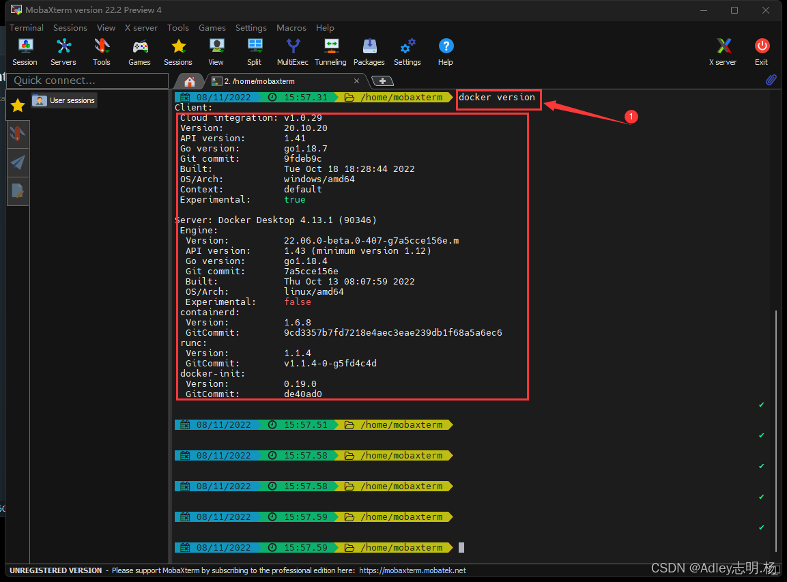Toggle the X server icon
787x582 pixels.
[x=723, y=52]
